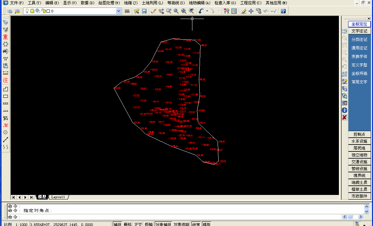The image size is (373, 226).
Task: Open the blue help question mark icon
Action: click(x=283, y=11)
